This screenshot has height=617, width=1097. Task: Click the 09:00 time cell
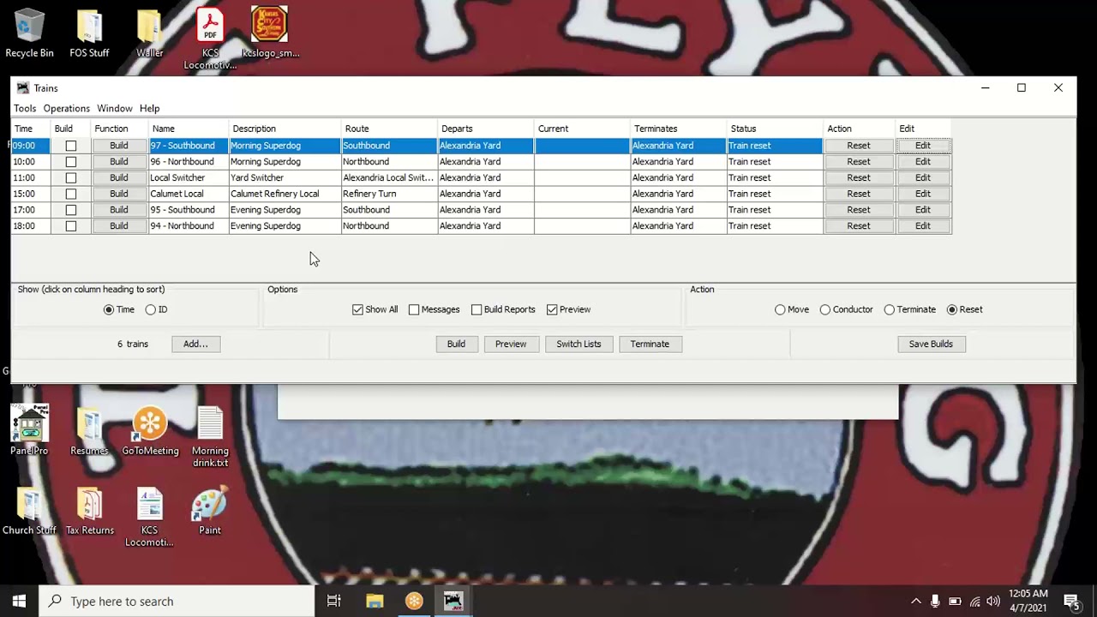(x=31, y=146)
